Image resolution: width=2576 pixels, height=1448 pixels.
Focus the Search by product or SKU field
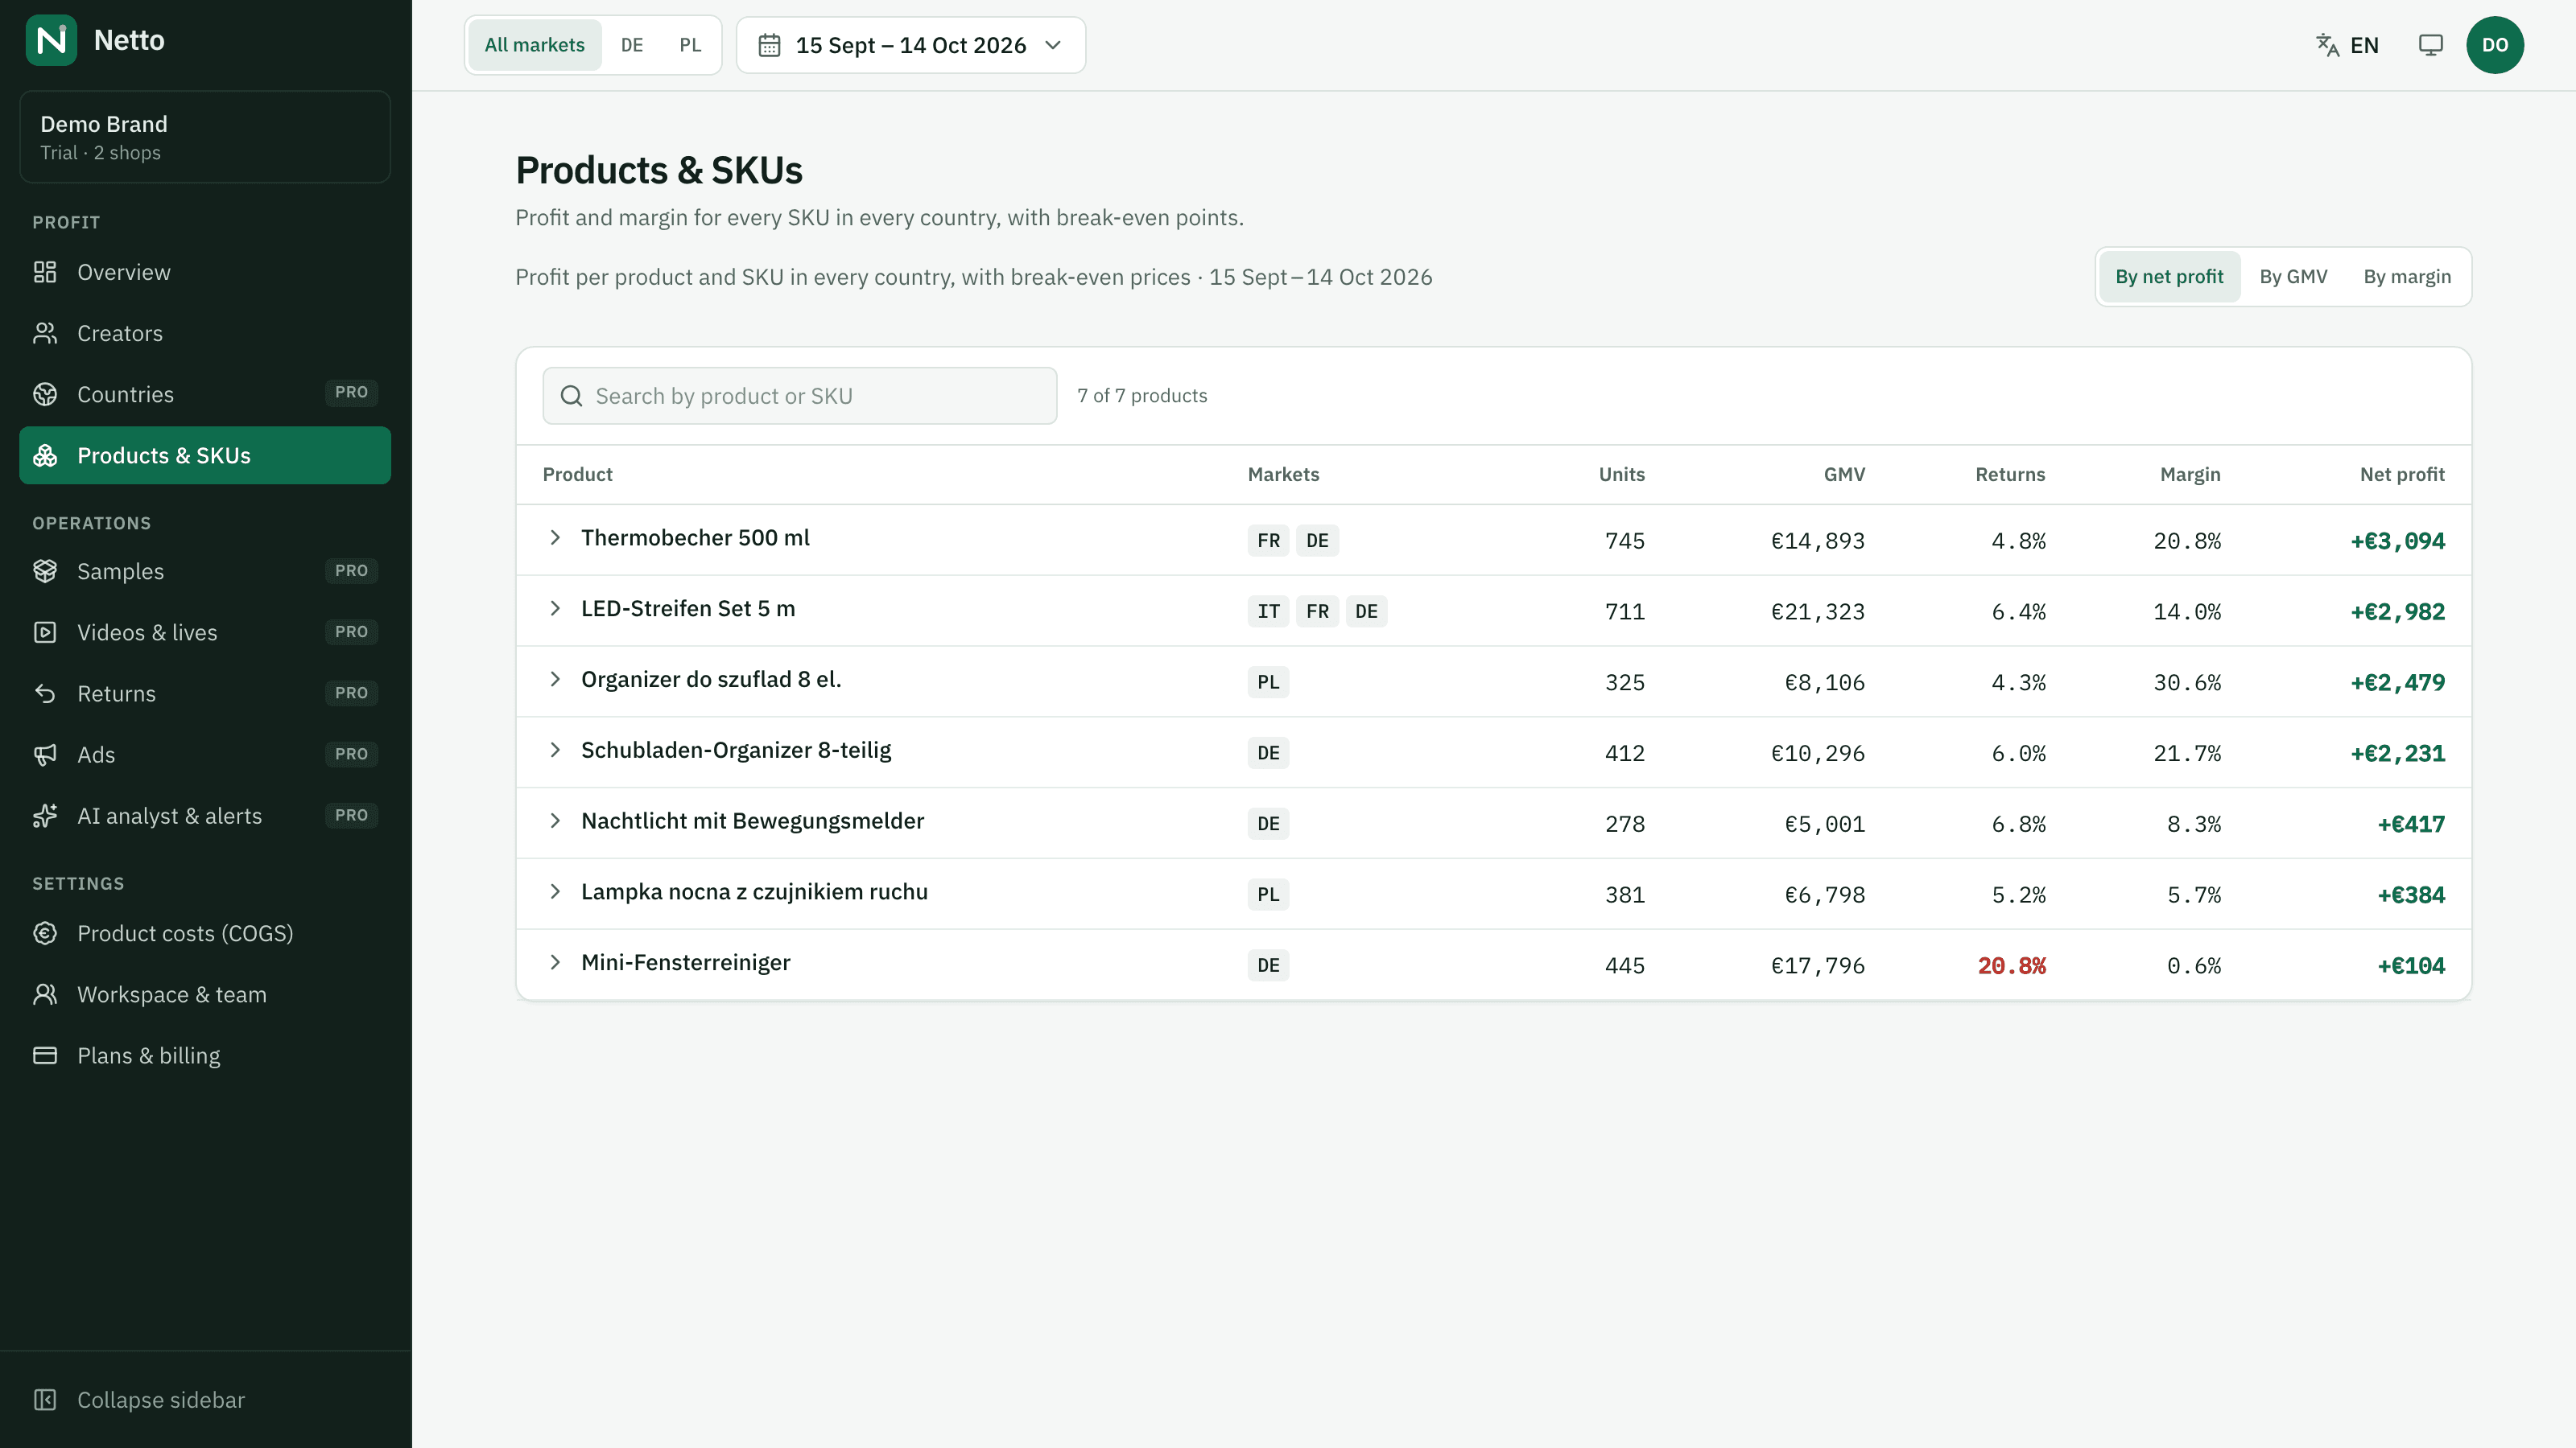[x=799, y=396]
